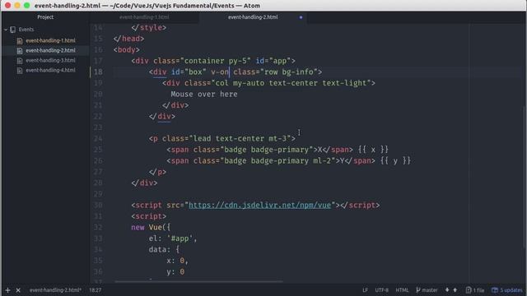This screenshot has height=296, width=527.
Task: Select event-handling-2.html in the tree
Action: tap(50, 50)
